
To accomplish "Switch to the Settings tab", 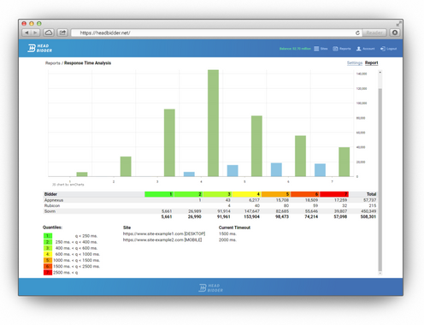I will pos(355,62).
